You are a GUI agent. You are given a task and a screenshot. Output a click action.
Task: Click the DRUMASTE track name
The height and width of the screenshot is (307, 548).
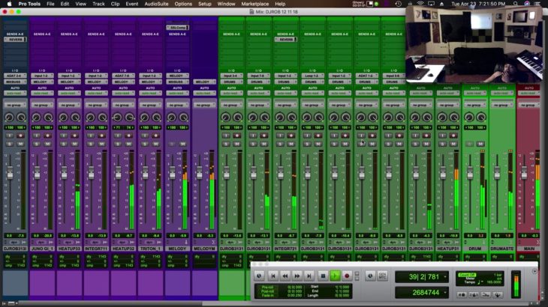click(502, 249)
